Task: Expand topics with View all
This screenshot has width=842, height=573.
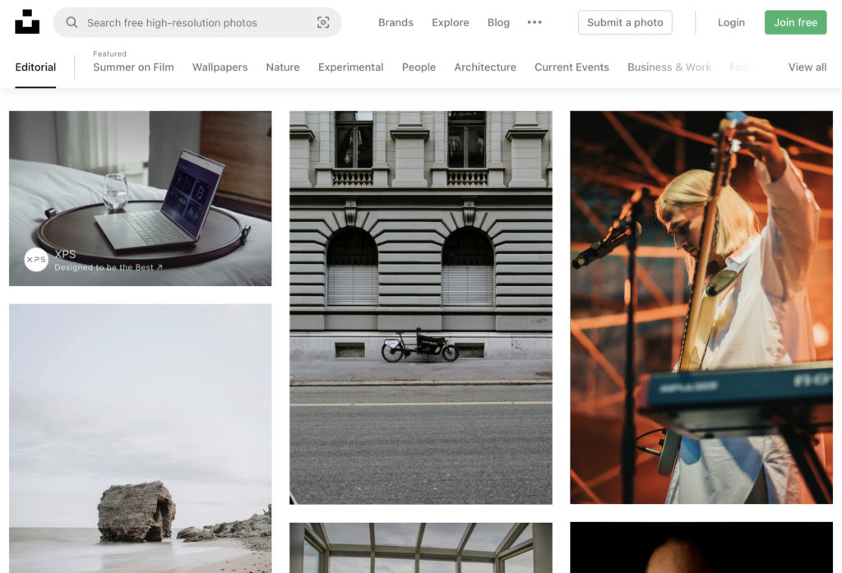Action: click(807, 67)
